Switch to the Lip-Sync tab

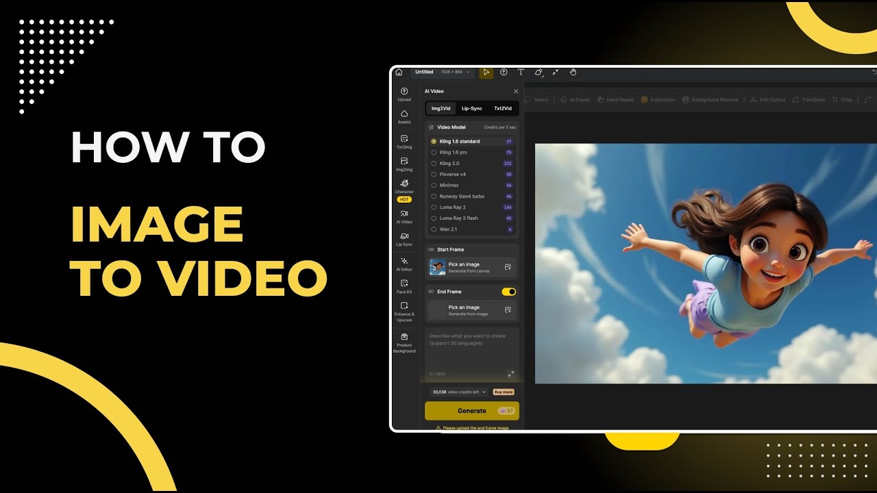coord(471,109)
